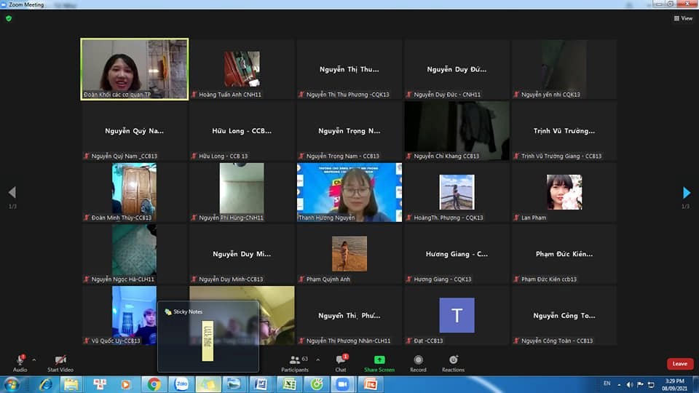Open the Chat panel

tap(341, 363)
